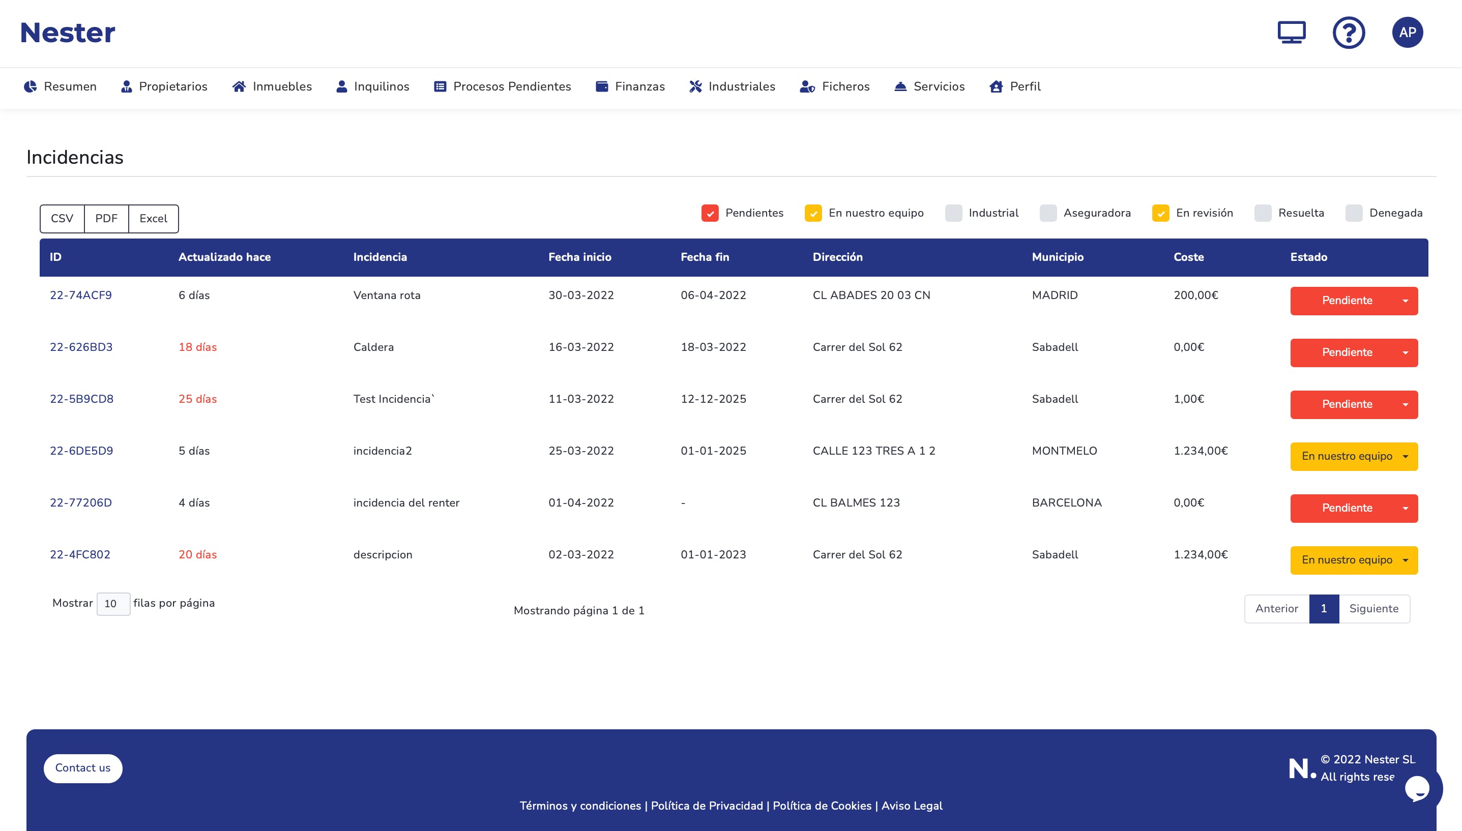This screenshot has width=1462, height=831.
Task: Open Términos y condiciones link
Action: tap(580, 806)
